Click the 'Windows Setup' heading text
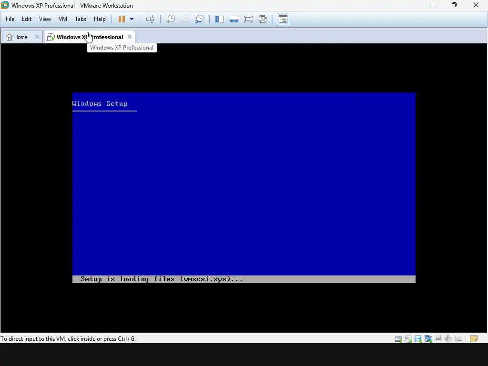This screenshot has height=366, width=488. click(x=100, y=103)
